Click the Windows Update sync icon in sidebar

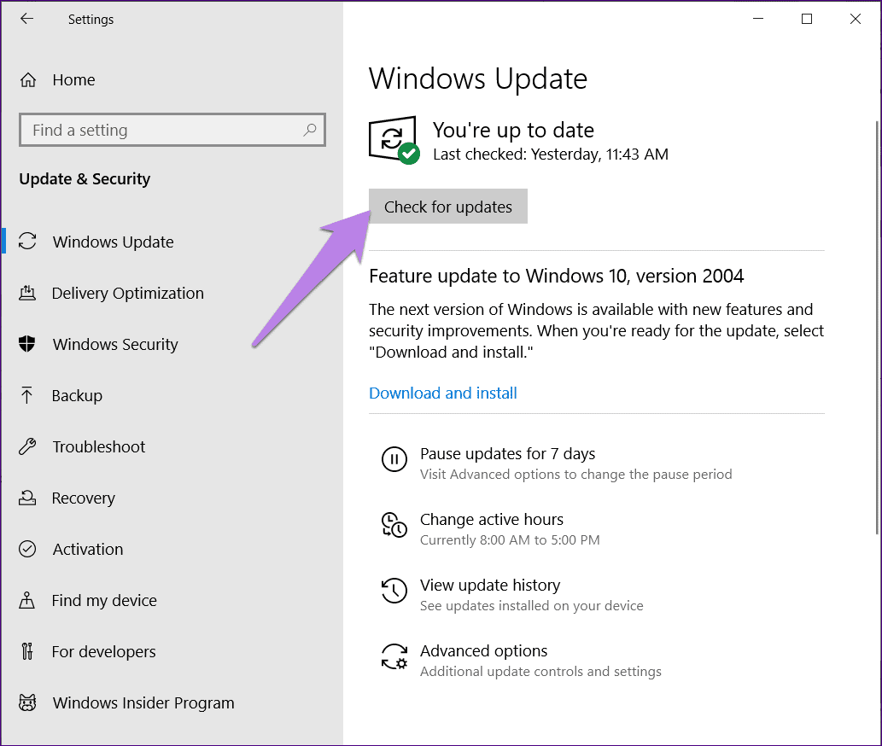(27, 242)
